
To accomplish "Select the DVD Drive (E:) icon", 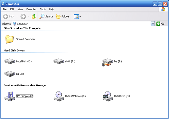I will 108,96.
